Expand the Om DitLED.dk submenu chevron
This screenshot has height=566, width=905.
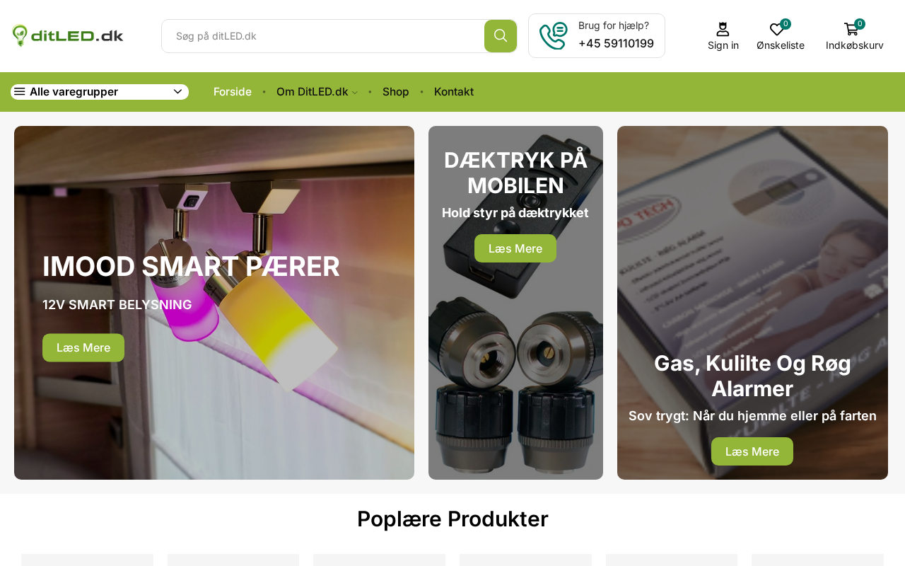click(355, 93)
